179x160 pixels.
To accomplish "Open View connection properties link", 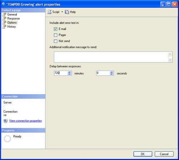I will (25, 121).
